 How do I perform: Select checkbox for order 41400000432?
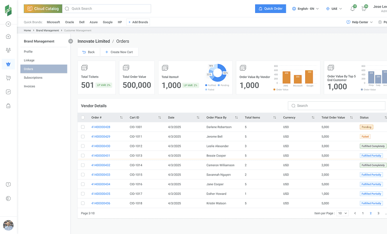(83, 165)
